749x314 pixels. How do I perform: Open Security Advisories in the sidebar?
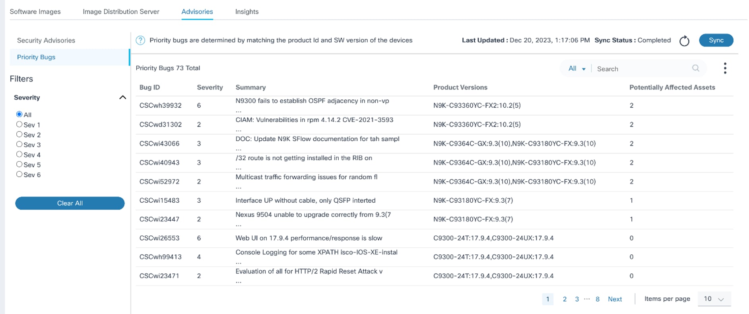point(46,41)
